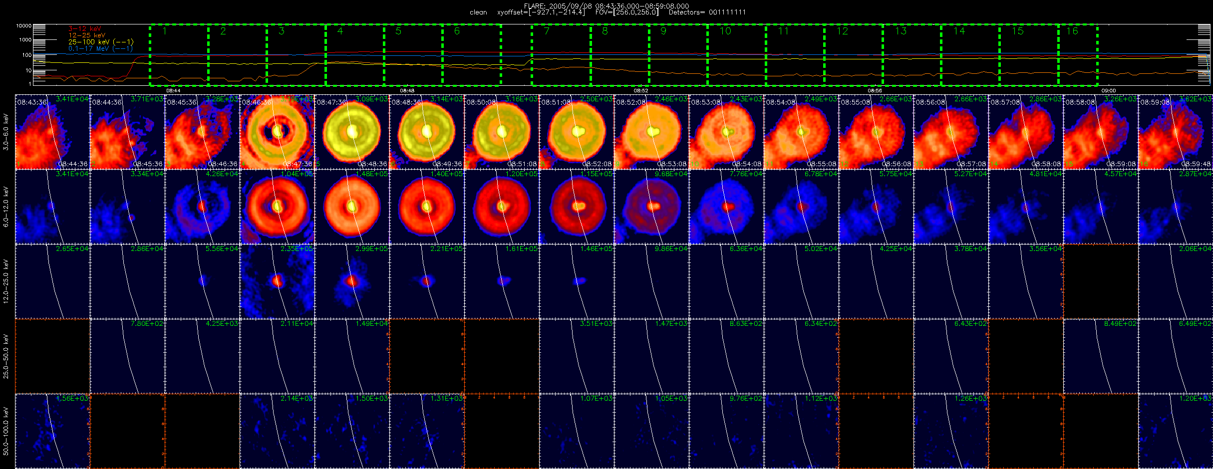1213x469 pixels.
Task: Select interval box 4 on the light curve
Action: pos(355,54)
